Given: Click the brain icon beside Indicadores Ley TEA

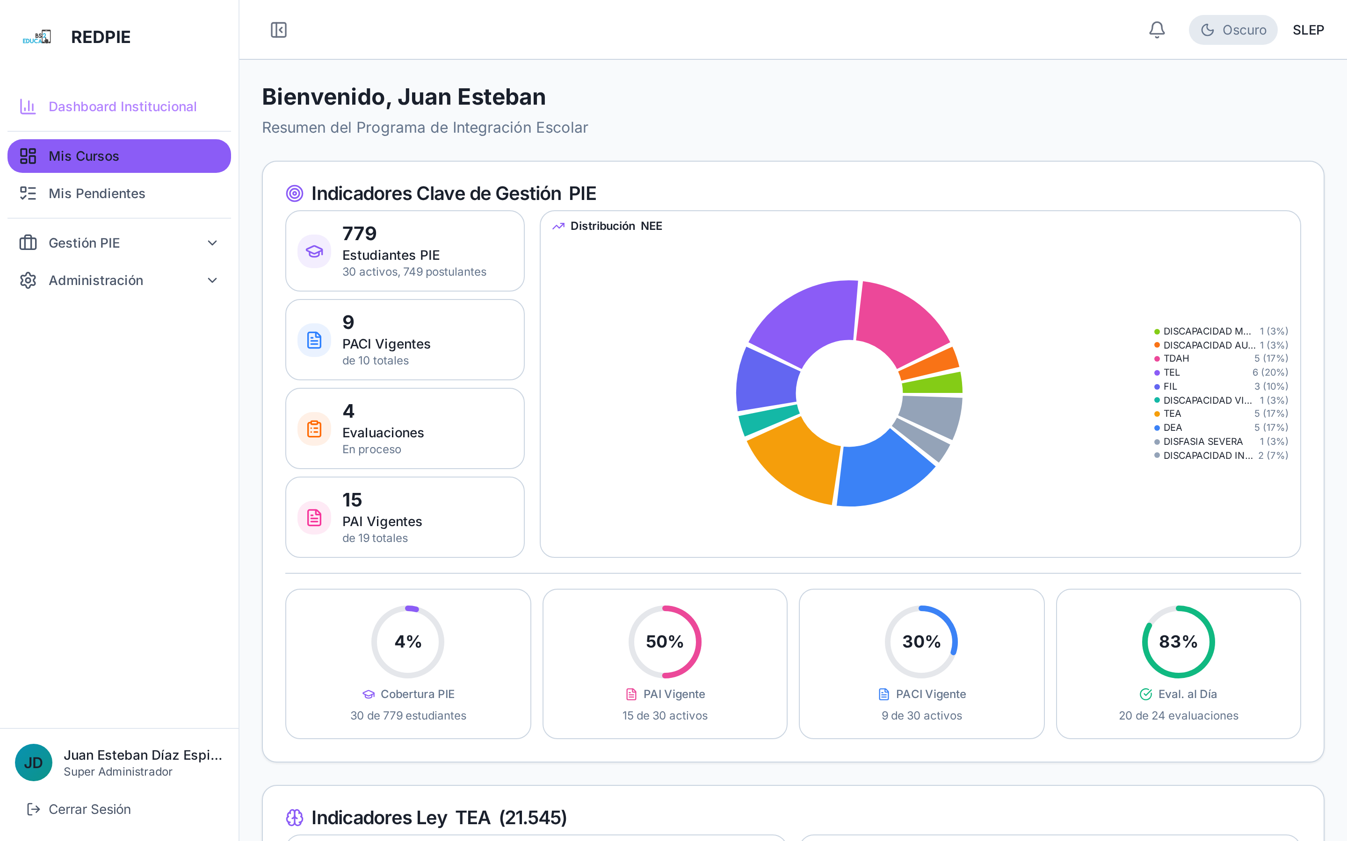Looking at the screenshot, I should pyautogui.click(x=295, y=818).
